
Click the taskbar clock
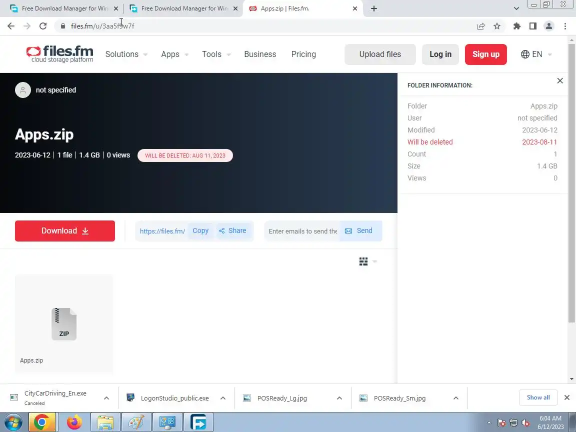[x=550, y=422]
